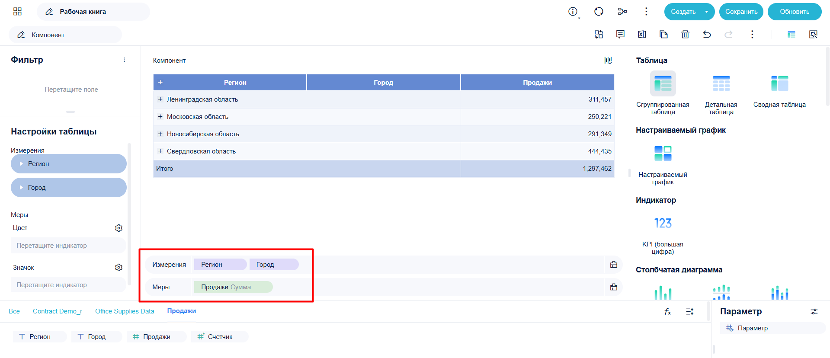Switch to the Office Supplies Data tab
This screenshot has width=830, height=358.
(125, 311)
